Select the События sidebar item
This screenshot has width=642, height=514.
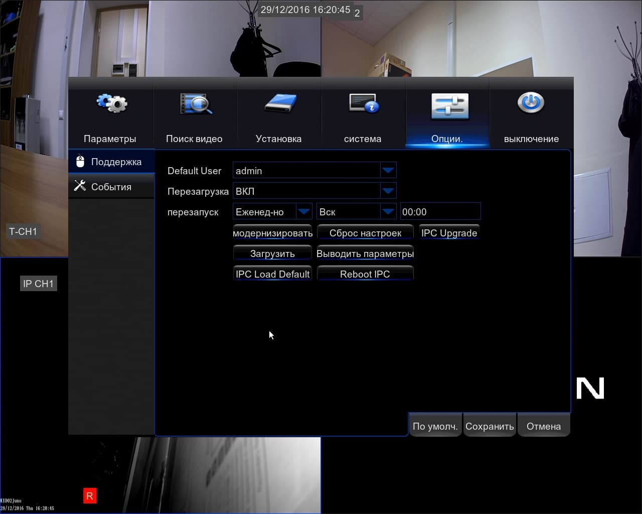[111, 187]
